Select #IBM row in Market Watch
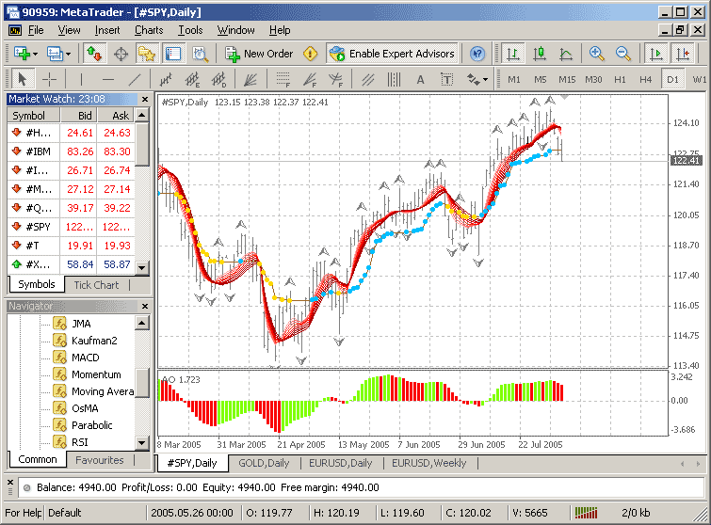711x525 pixels. click(72, 151)
